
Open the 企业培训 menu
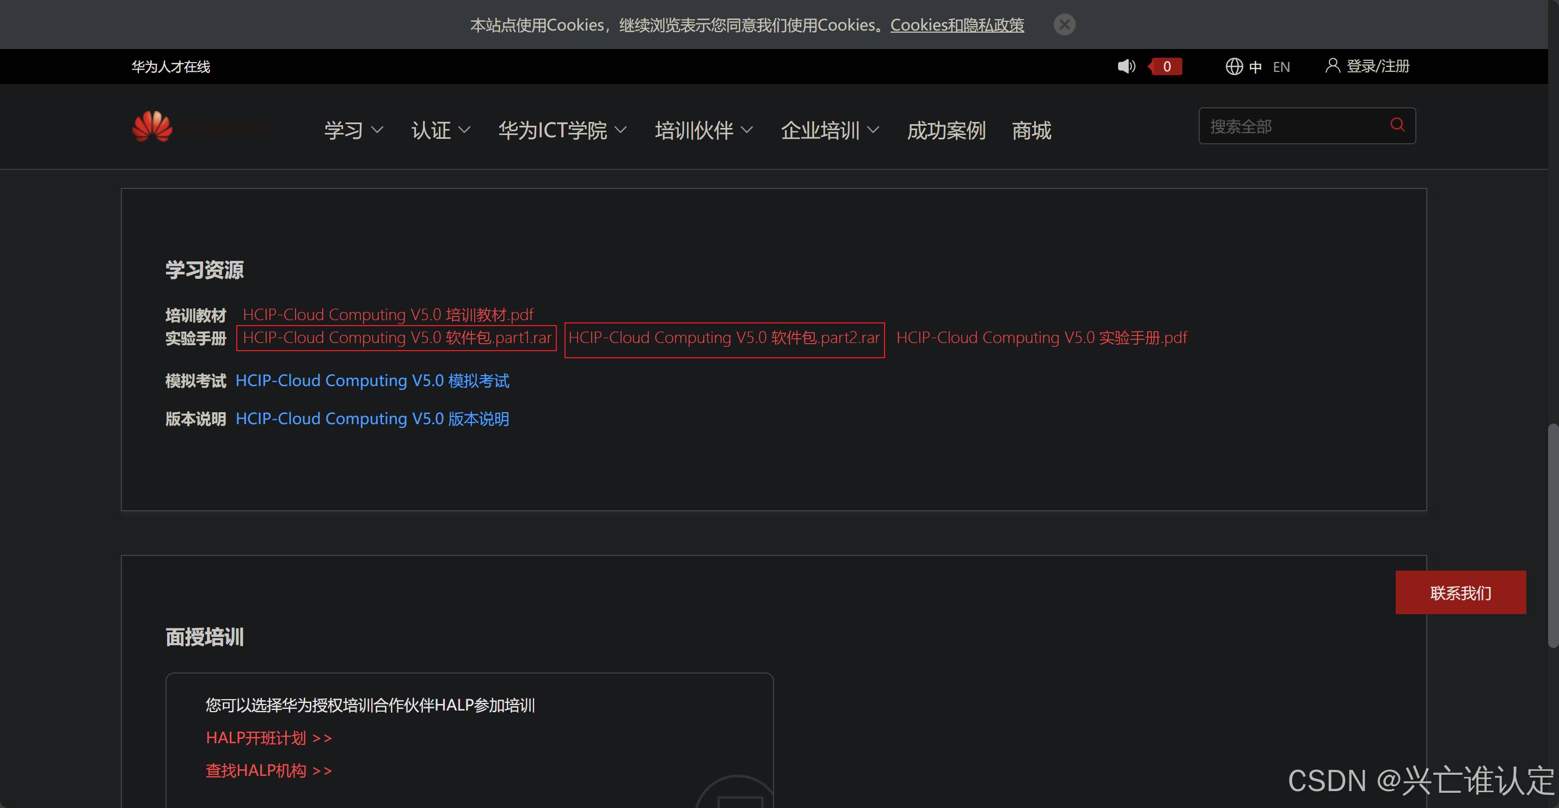click(820, 130)
